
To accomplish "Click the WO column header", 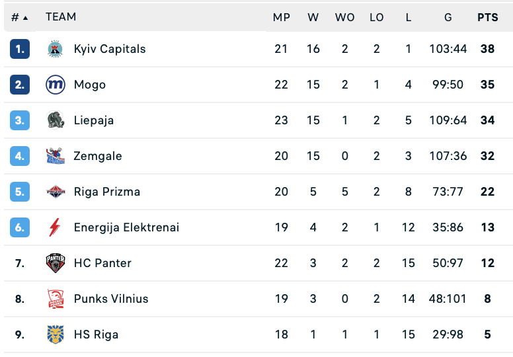I will coord(344,17).
